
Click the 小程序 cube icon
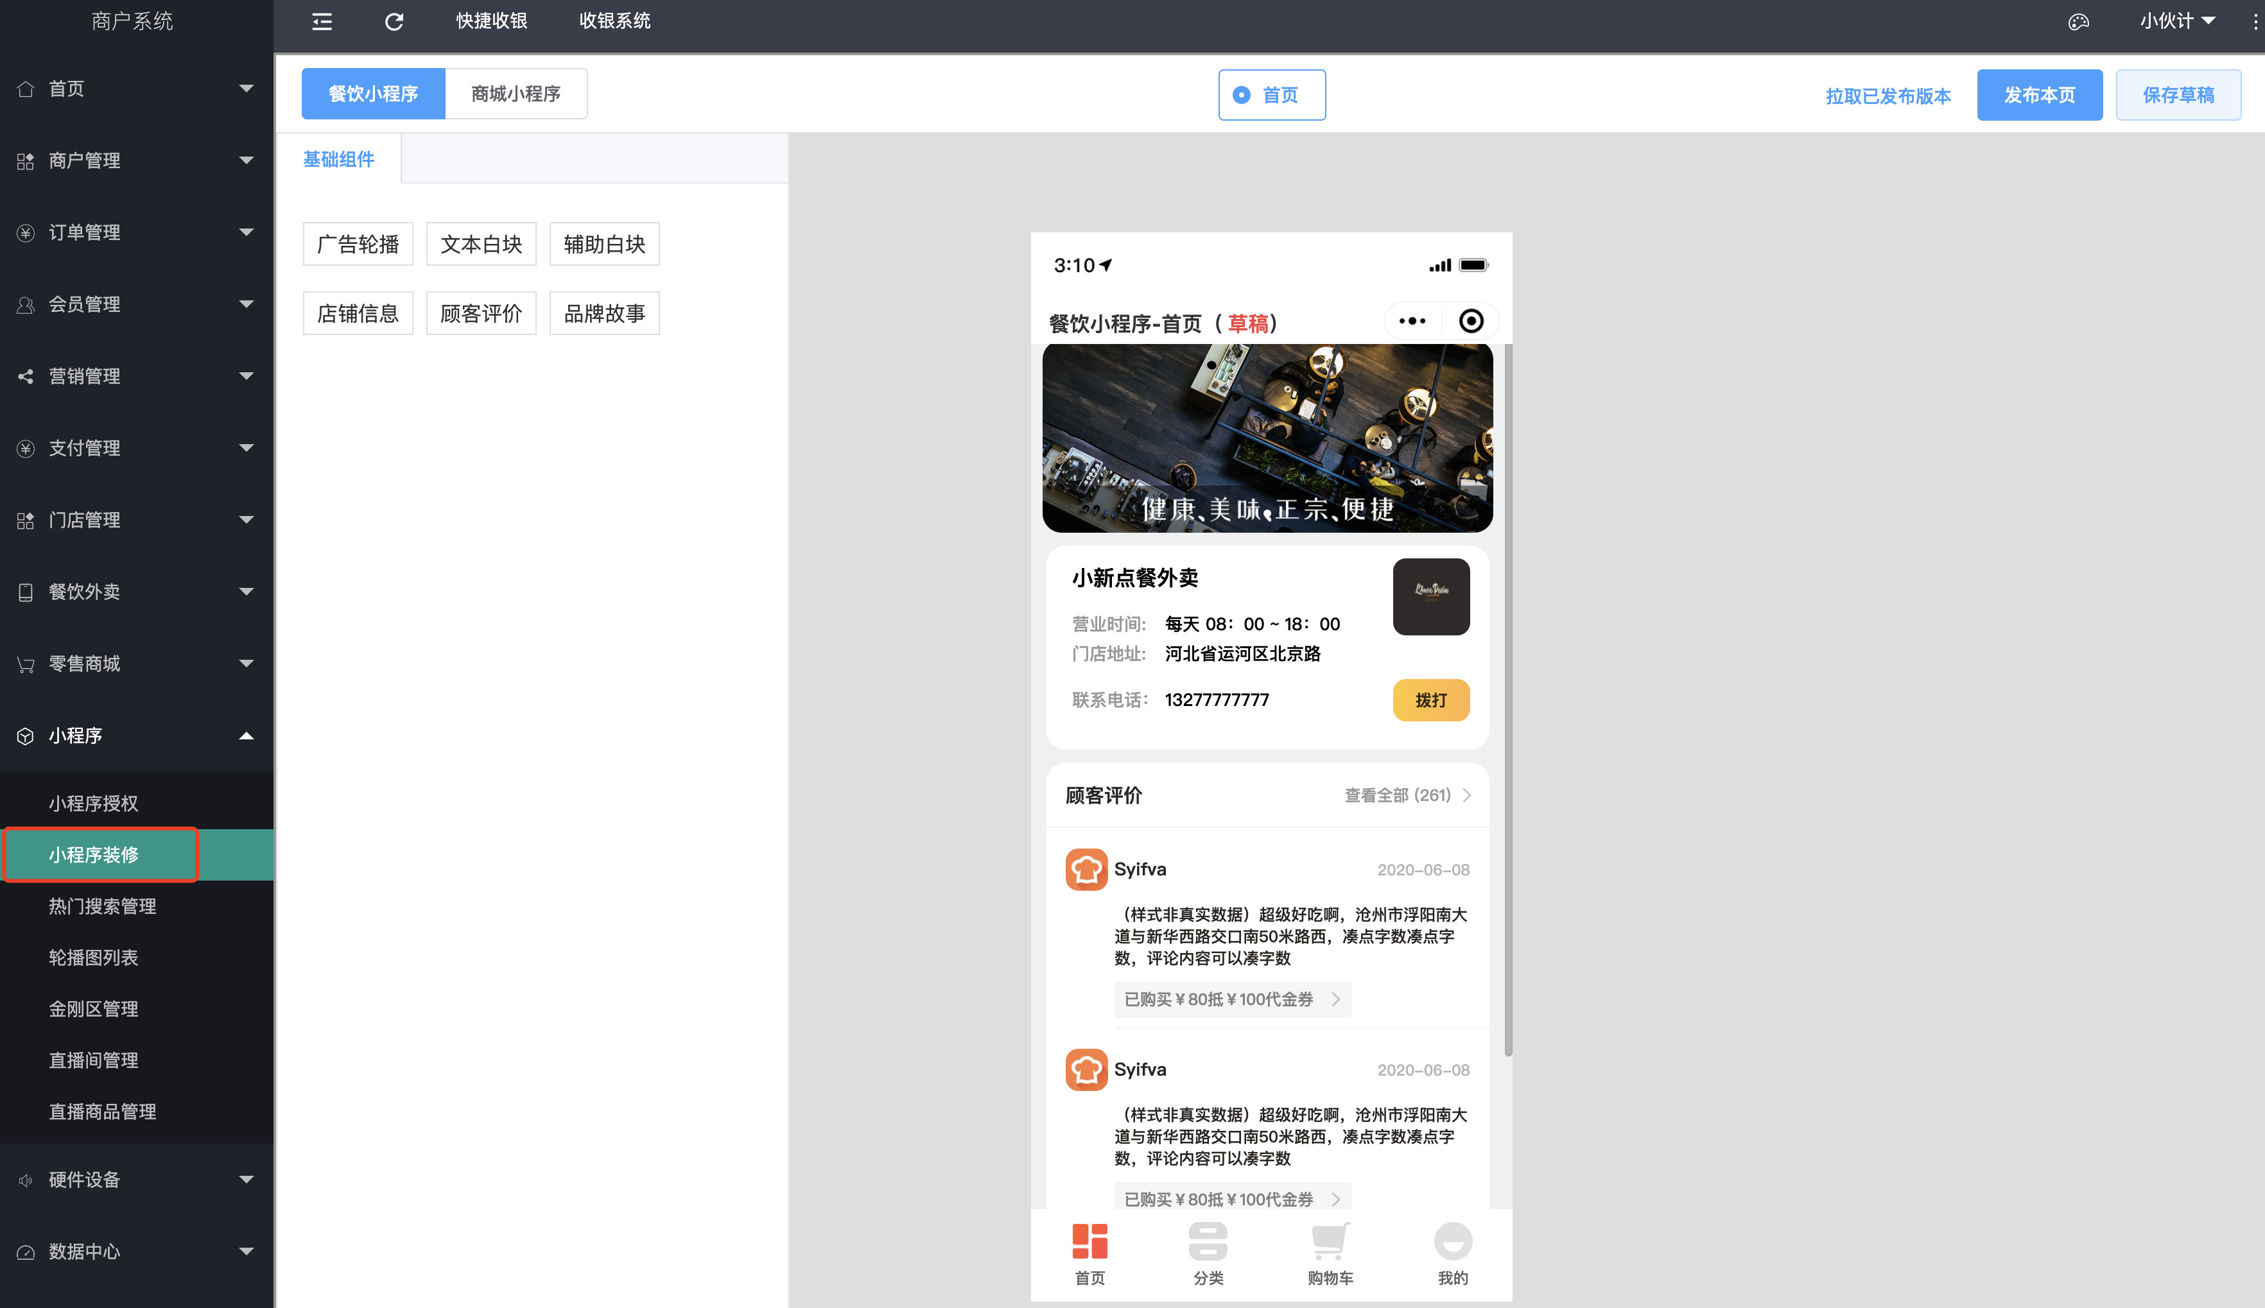[25, 736]
